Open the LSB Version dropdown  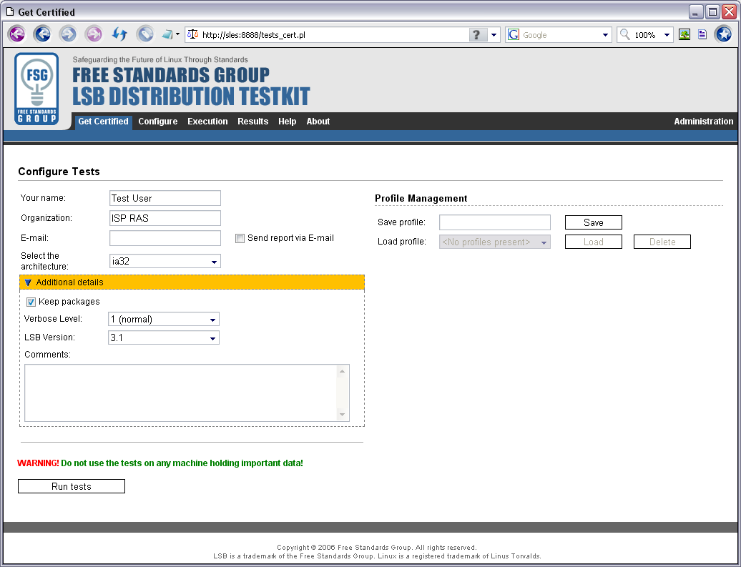pos(164,337)
